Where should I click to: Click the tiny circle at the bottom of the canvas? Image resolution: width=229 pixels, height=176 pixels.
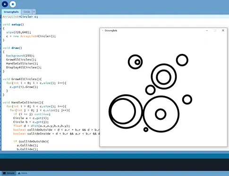146,130
